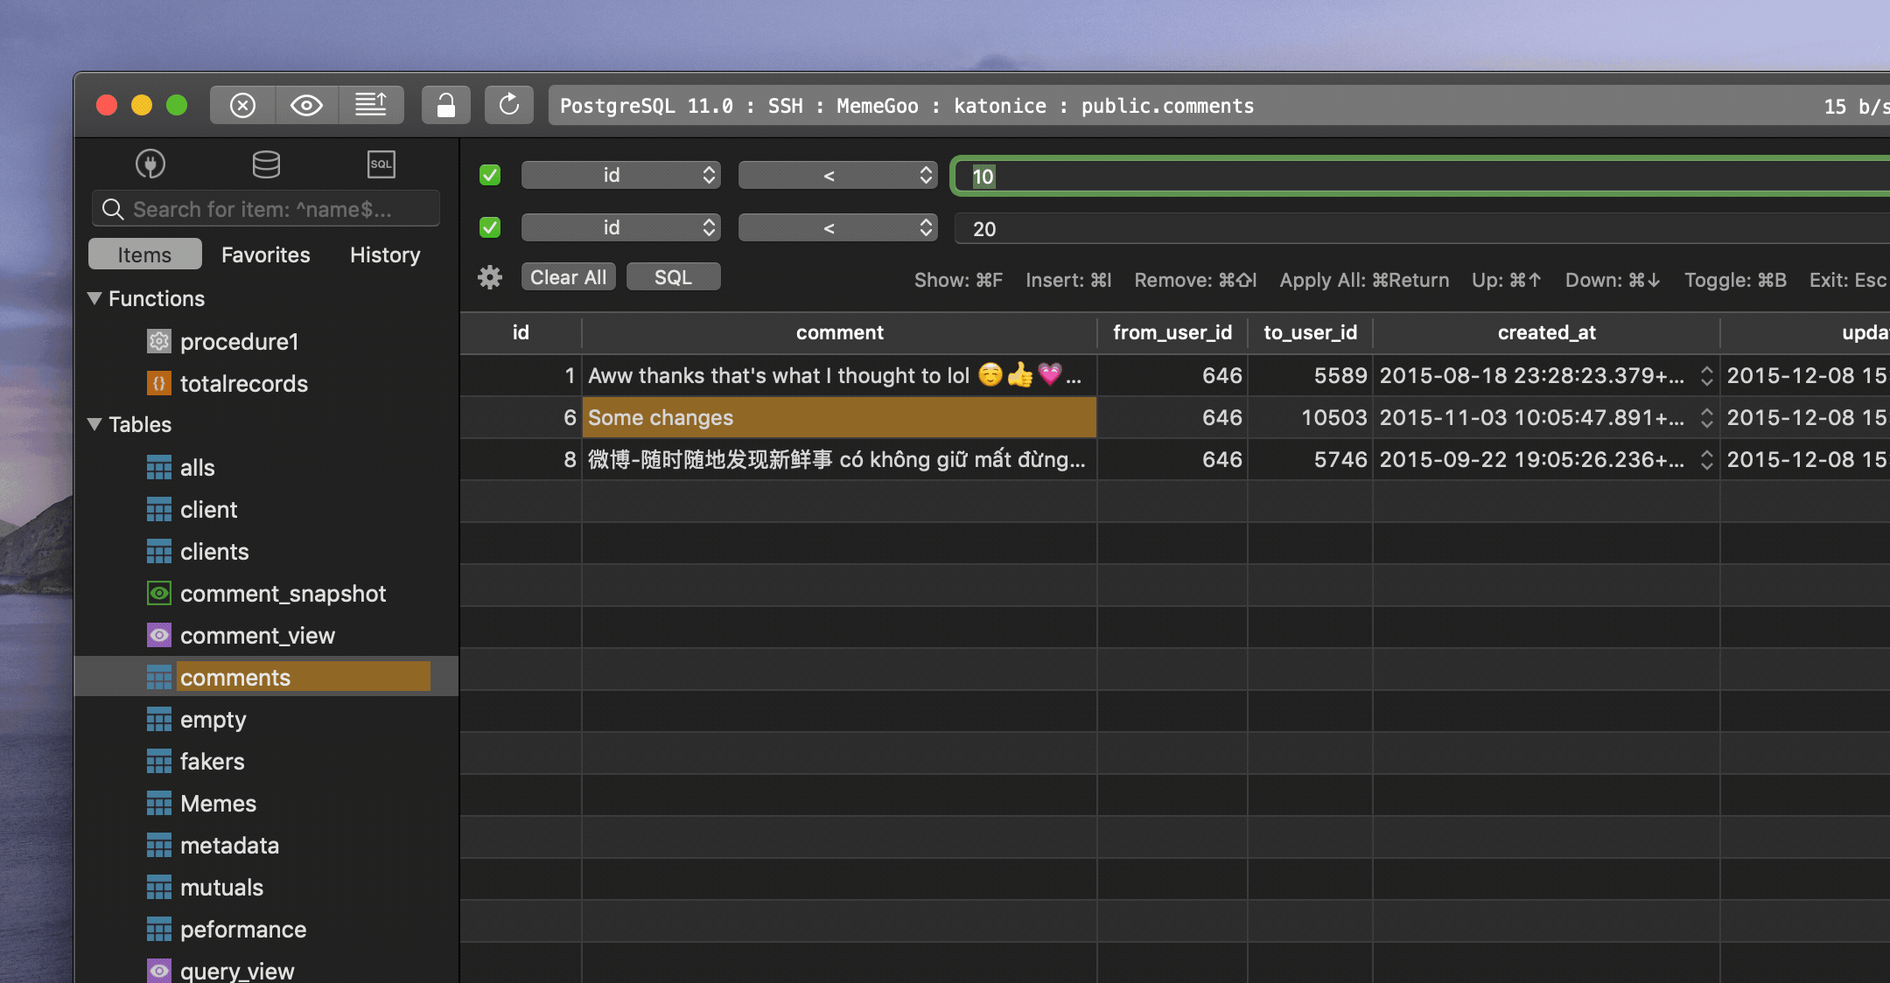The image size is (1890, 983).
Task: Click the SQL button near the filters
Action: pyautogui.click(x=673, y=276)
